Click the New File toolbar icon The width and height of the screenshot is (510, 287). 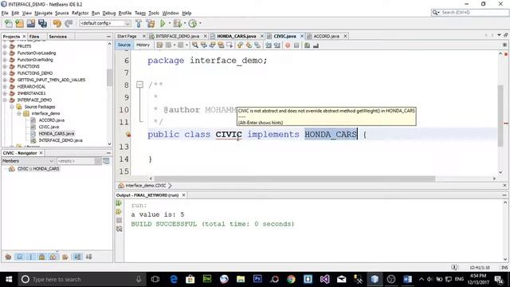point(9,23)
